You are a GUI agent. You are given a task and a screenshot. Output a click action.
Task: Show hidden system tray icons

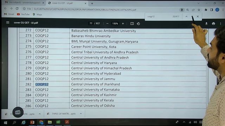click(x=184, y=122)
